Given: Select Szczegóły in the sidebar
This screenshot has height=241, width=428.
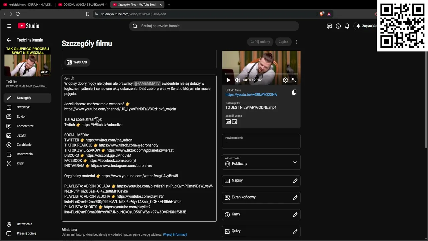Looking at the screenshot, I should coord(27,98).
